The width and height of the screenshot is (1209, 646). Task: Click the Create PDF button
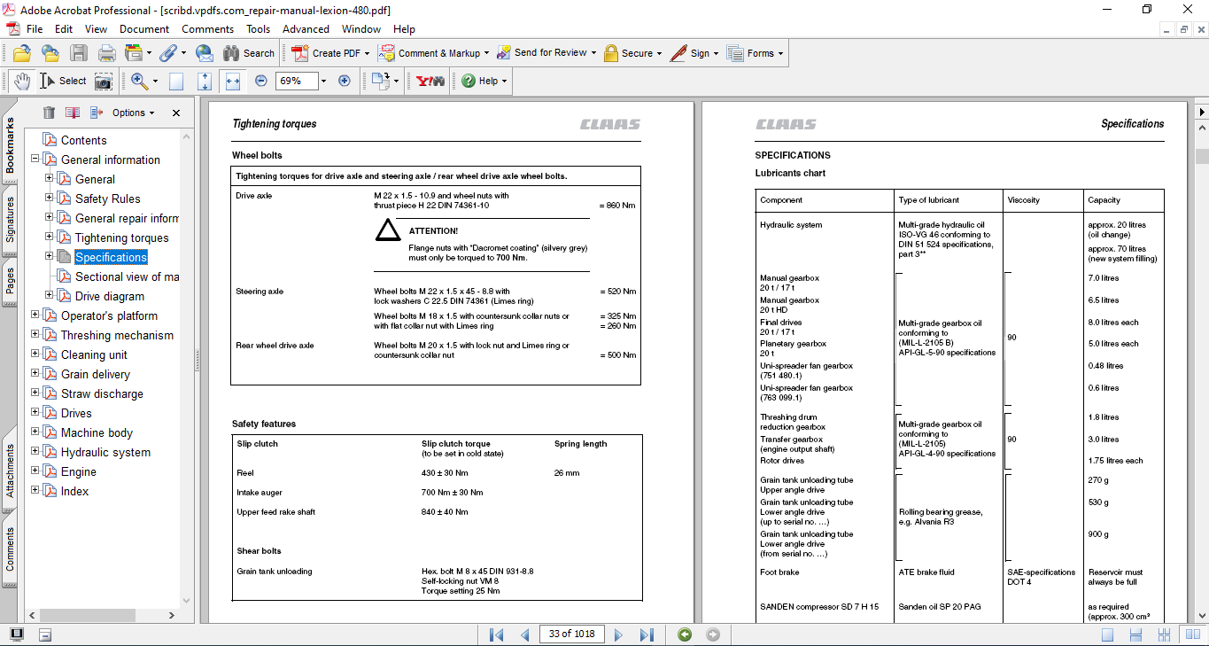(x=326, y=53)
